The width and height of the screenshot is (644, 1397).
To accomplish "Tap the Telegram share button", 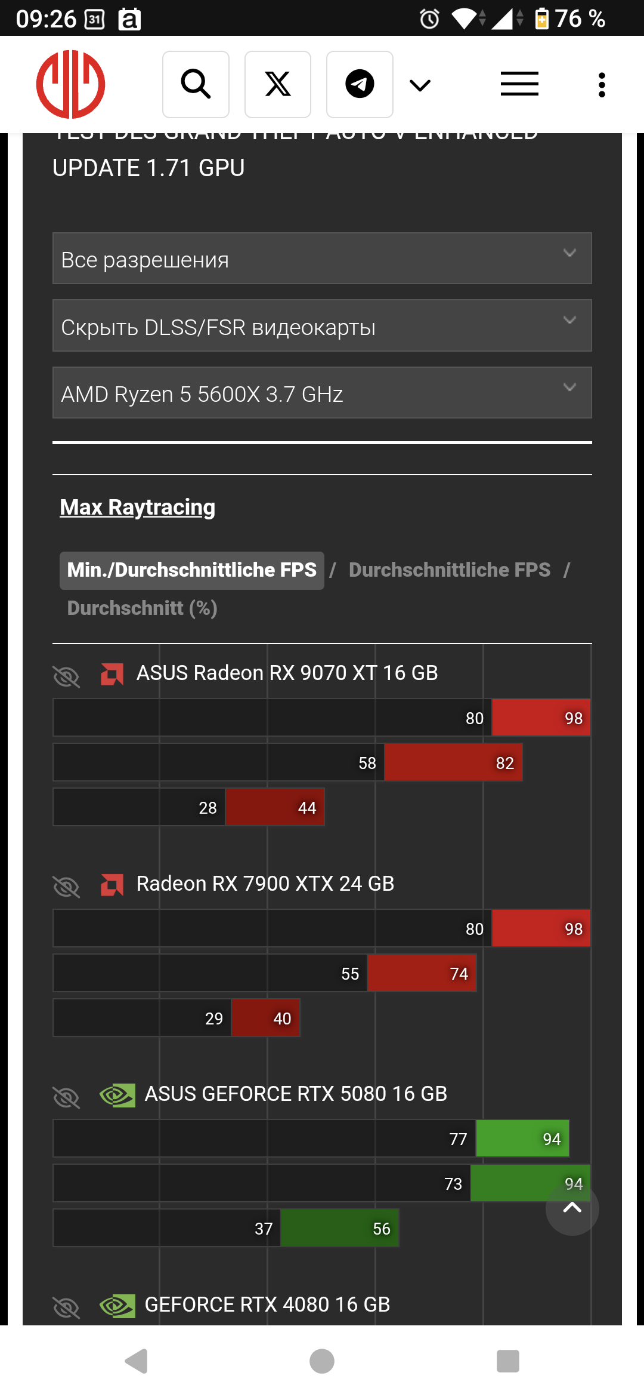I will click(360, 84).
